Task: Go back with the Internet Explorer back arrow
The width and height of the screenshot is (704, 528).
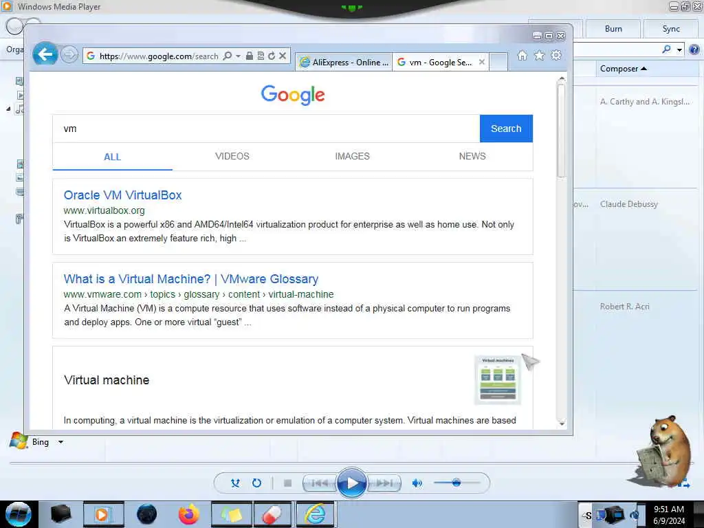Action: tap(45, 54)
